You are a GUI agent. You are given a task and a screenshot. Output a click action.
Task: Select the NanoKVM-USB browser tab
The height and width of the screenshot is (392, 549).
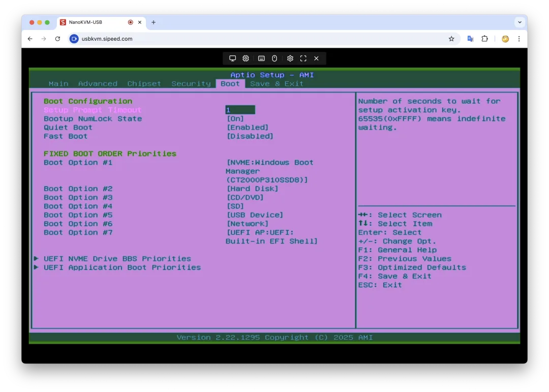pos(102,22)
